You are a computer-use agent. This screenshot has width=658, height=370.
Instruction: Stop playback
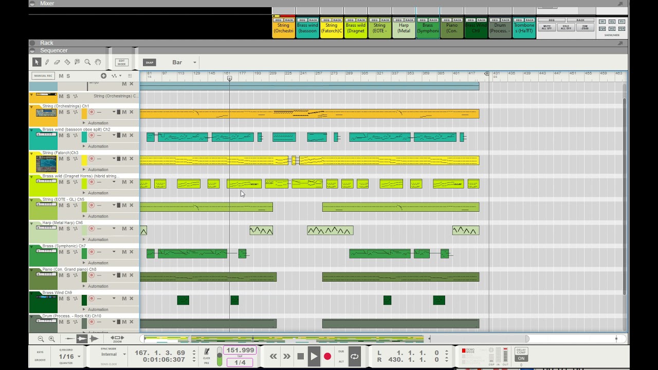coord(301,357)
